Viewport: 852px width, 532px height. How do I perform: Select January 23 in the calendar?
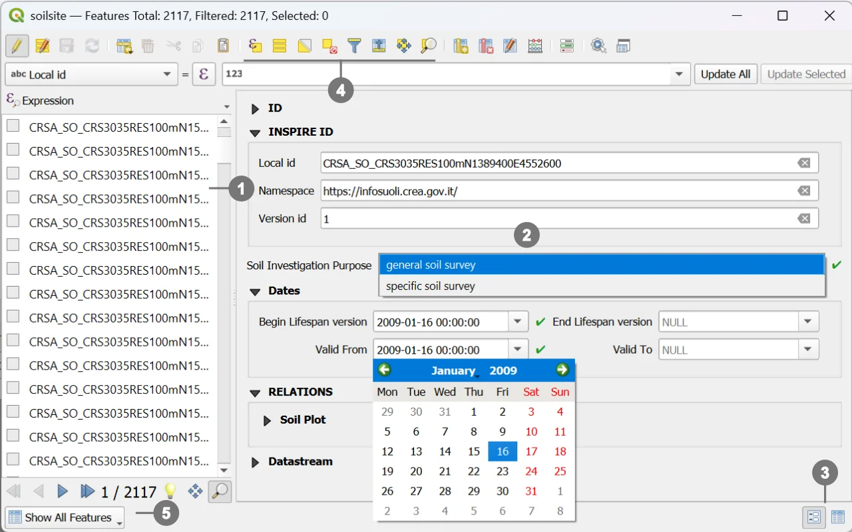tap(503, 471)
